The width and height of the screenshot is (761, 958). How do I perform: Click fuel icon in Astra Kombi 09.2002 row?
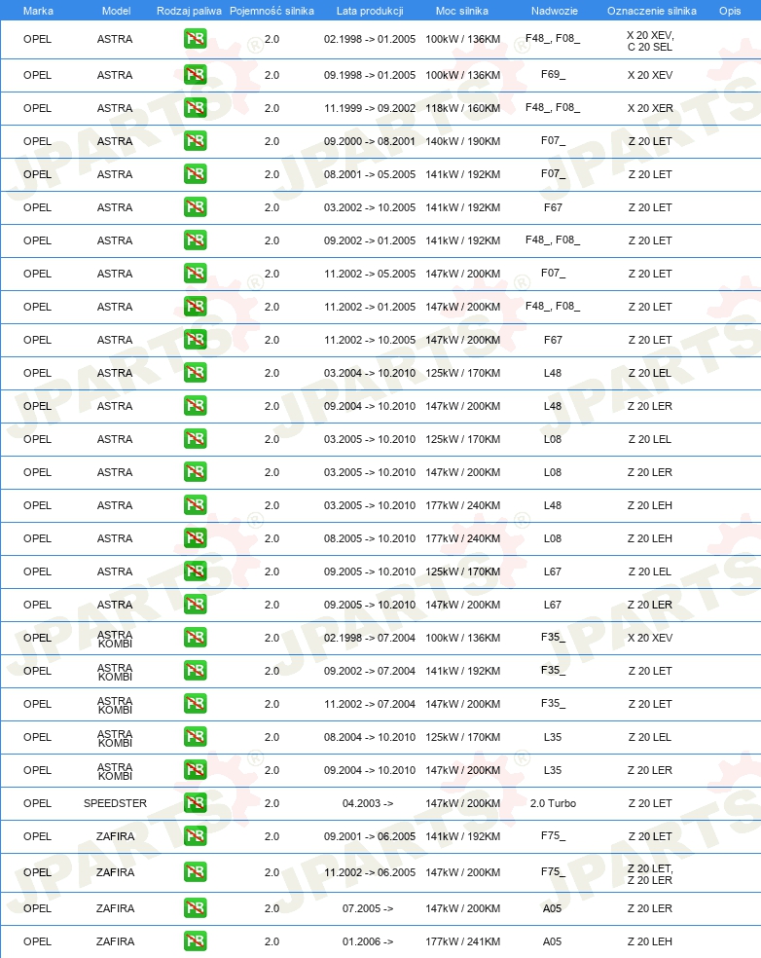click(x=196, y=670)
